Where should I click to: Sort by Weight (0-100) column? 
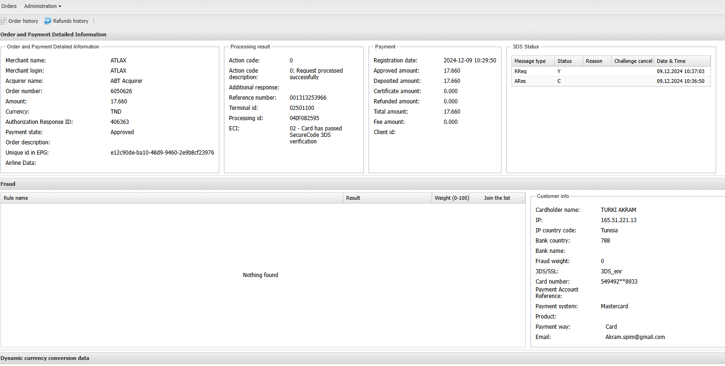[451, 198]
